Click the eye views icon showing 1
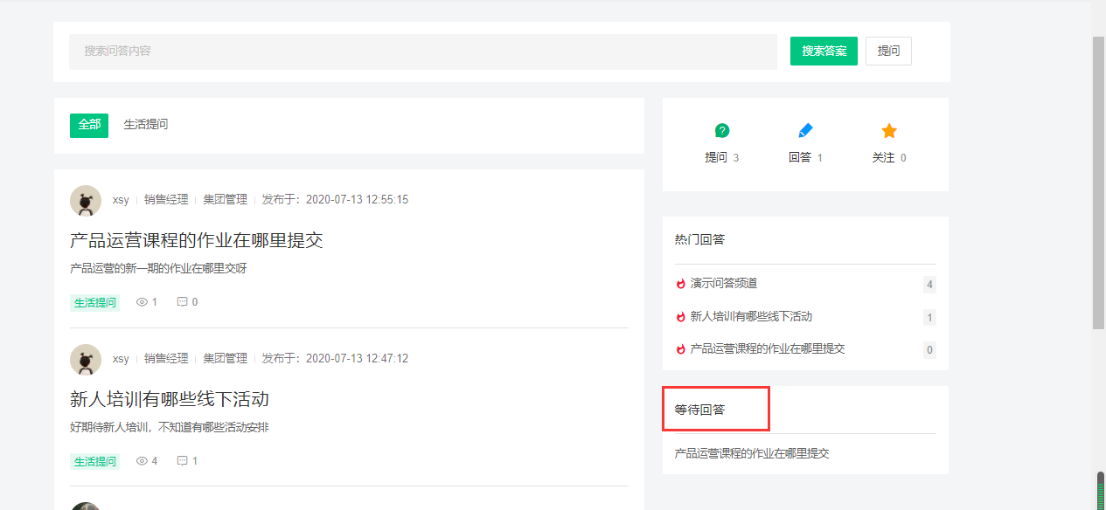The height and width of the screenshot is (510, 1106). (142, 302)
